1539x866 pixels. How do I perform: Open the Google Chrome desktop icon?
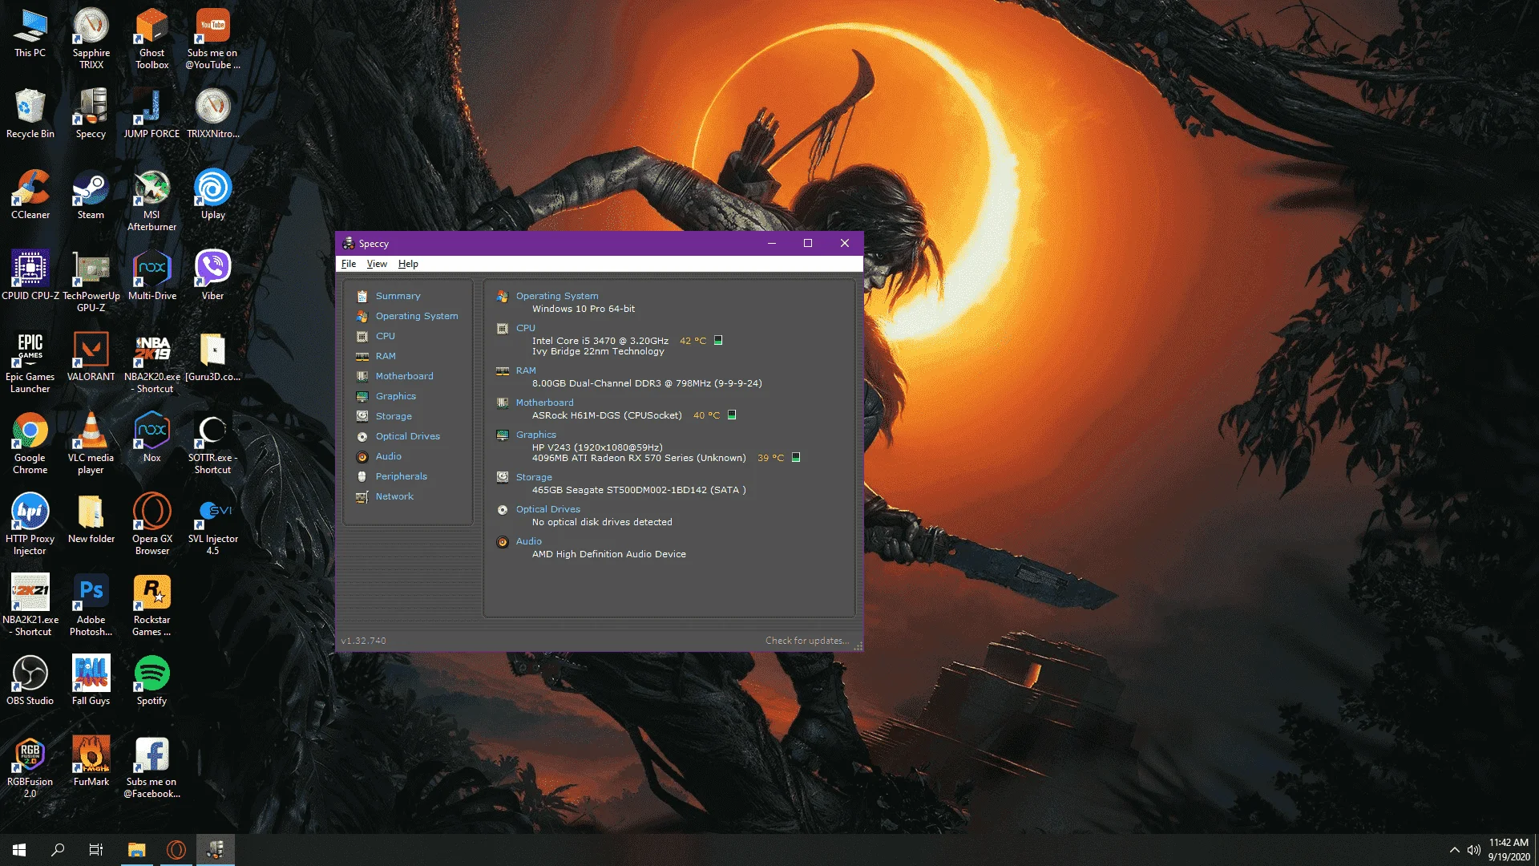click(x=30, y=443)
